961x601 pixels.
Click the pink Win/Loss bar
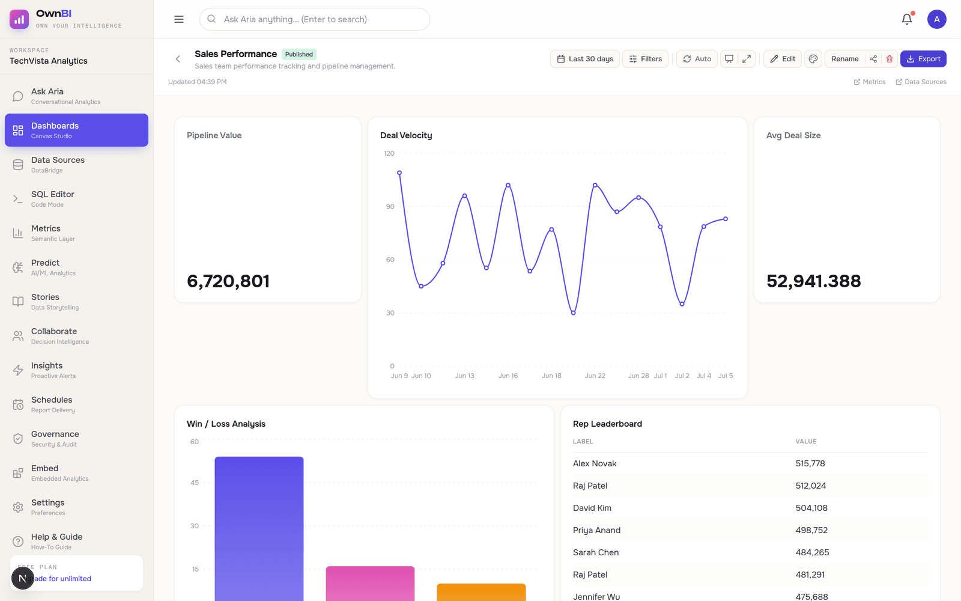click(x=370, y=584)
